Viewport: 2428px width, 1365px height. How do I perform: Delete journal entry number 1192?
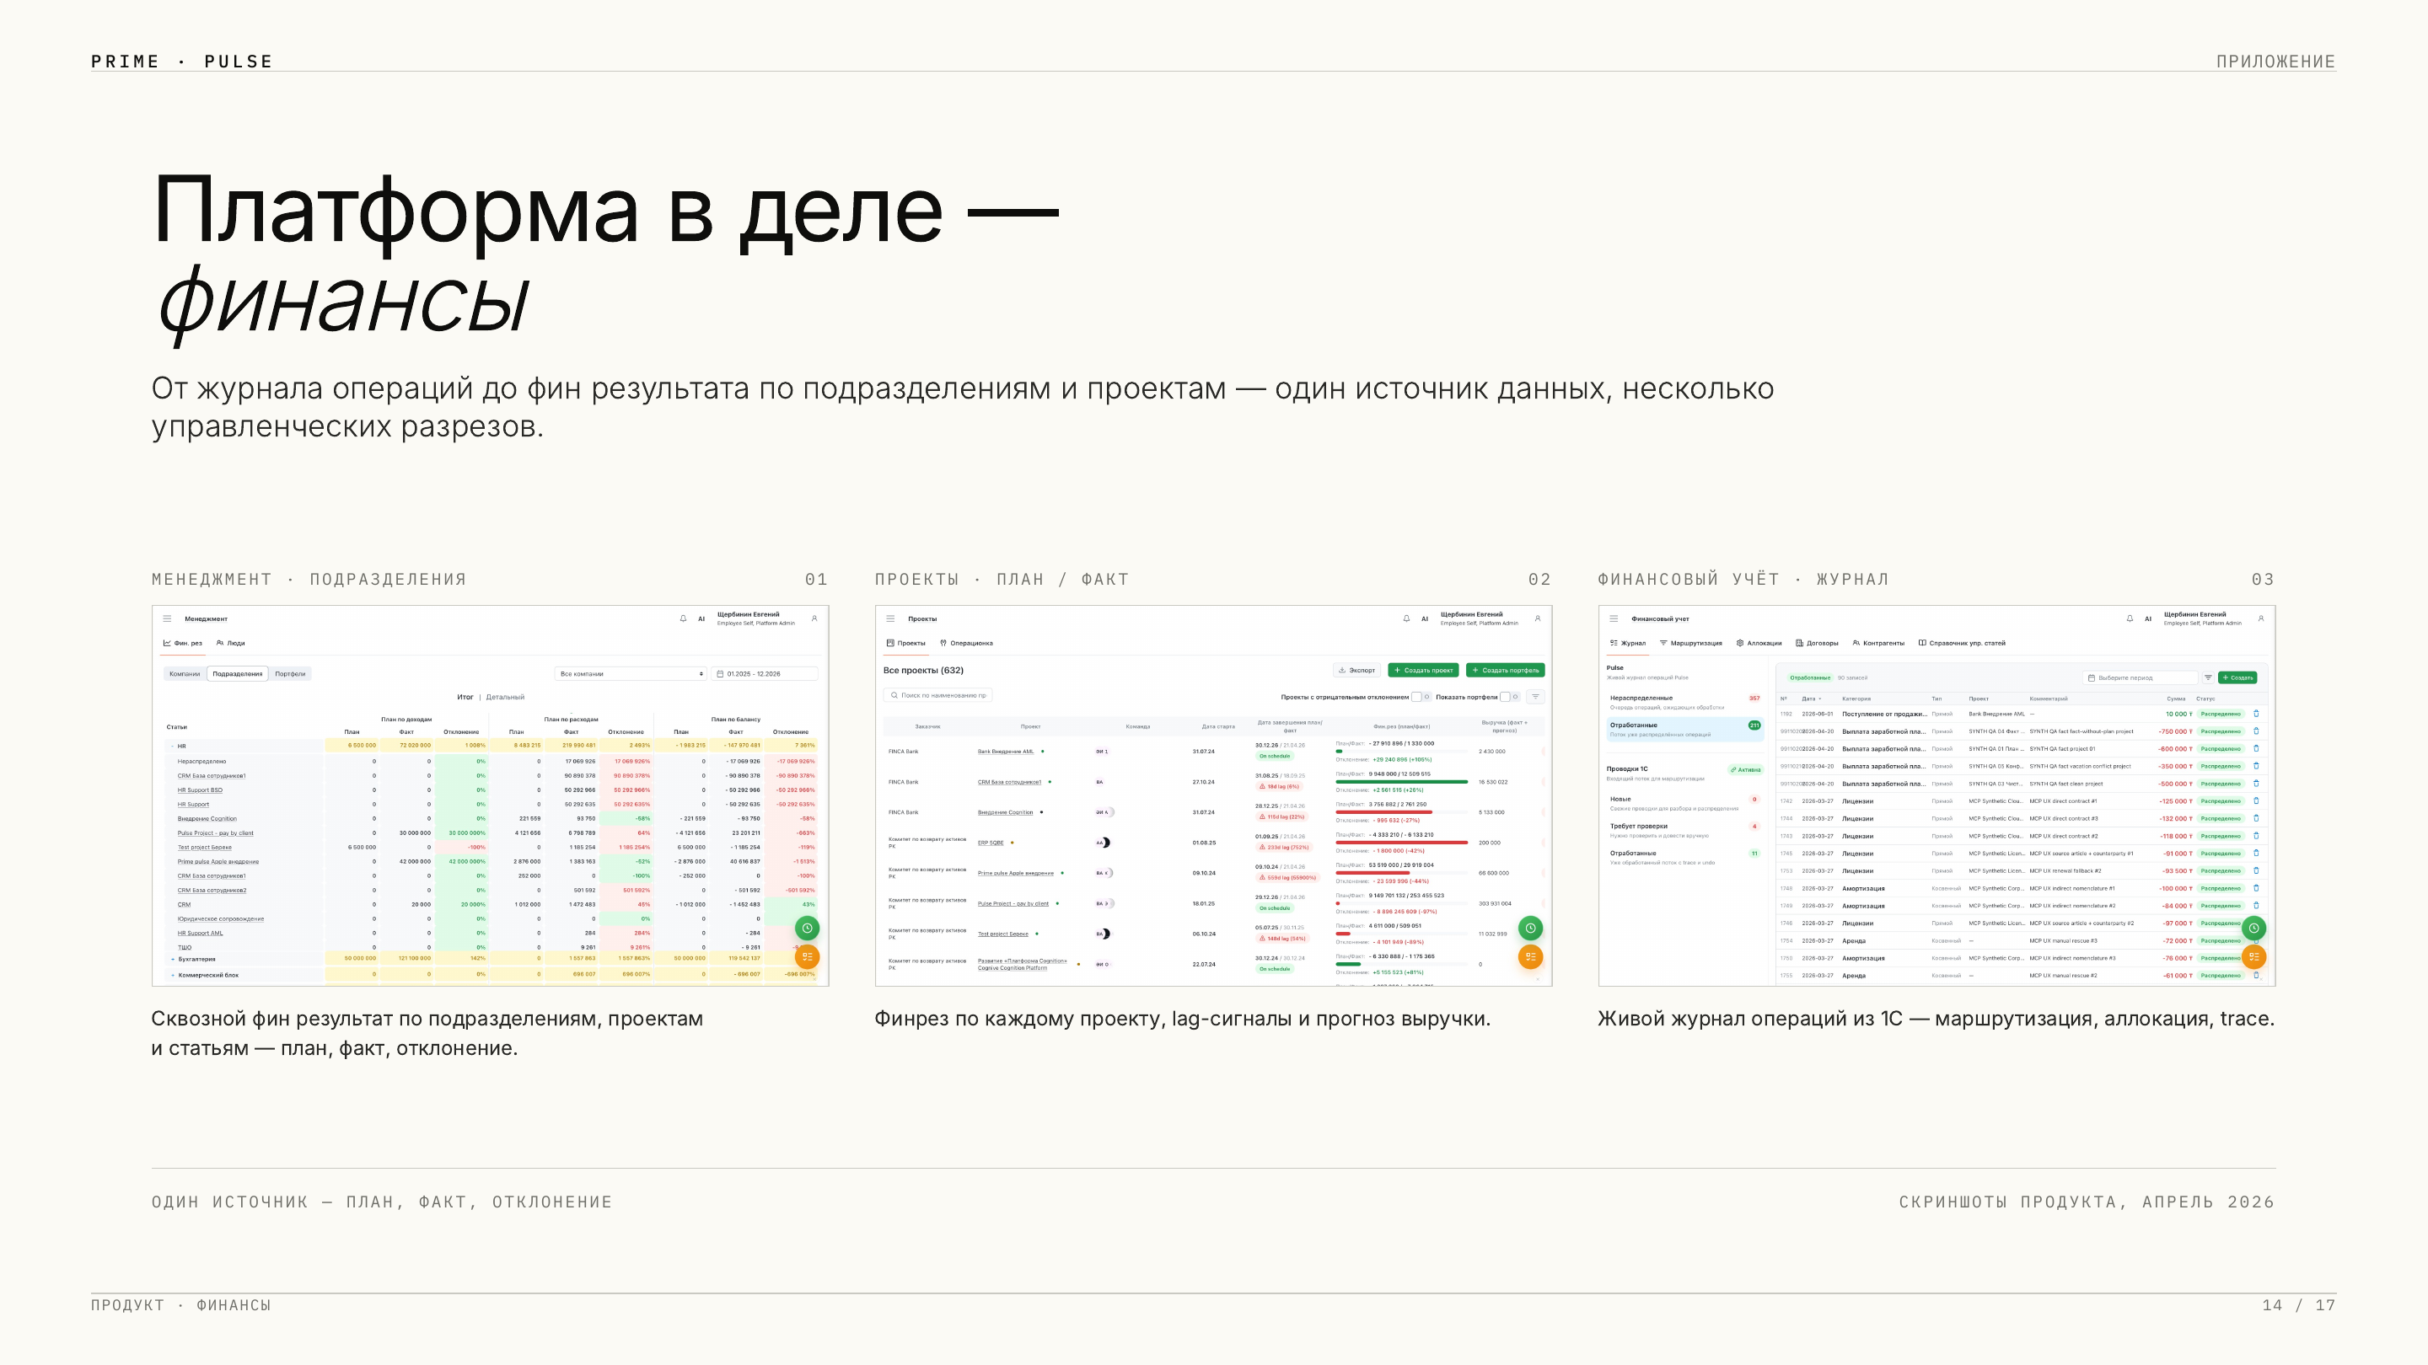[x=2255, y=714]
